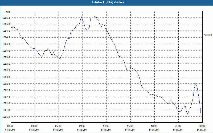Screen dimensions: 213x133
Task: Click the 15.06.19 date label
Action: pos(202,130)
